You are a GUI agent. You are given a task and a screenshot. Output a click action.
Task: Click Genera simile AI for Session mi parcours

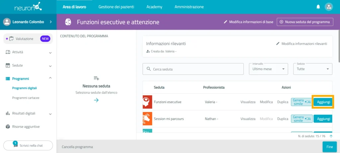tap(301, 119)
